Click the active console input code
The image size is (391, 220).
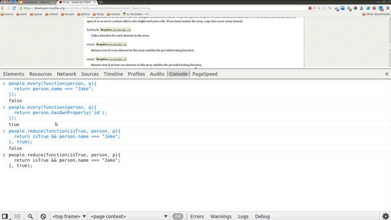tap(64, 160)
